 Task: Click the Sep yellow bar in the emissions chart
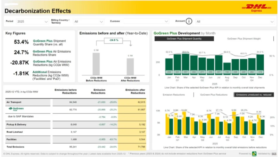(x=234, y=123)
